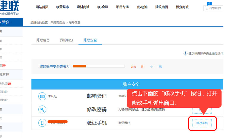Go to 积分商城 in navigation
The width and height of the screenshot is (226, 138).
[x=182, y=7]
